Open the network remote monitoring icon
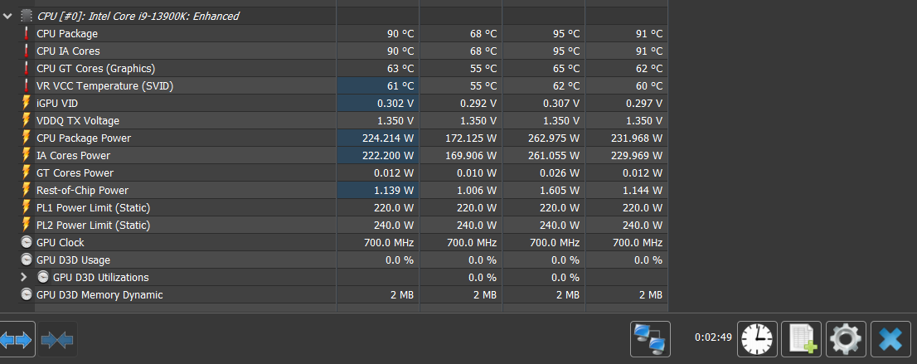917x364 pixels. (x=650, y=339)
